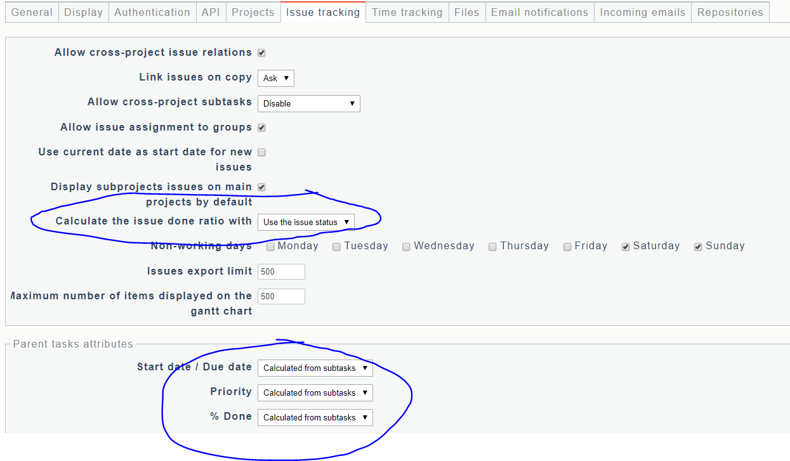
Task: Uncheck Allow issue assignment to groups
Action: click(x=261, y=128)
